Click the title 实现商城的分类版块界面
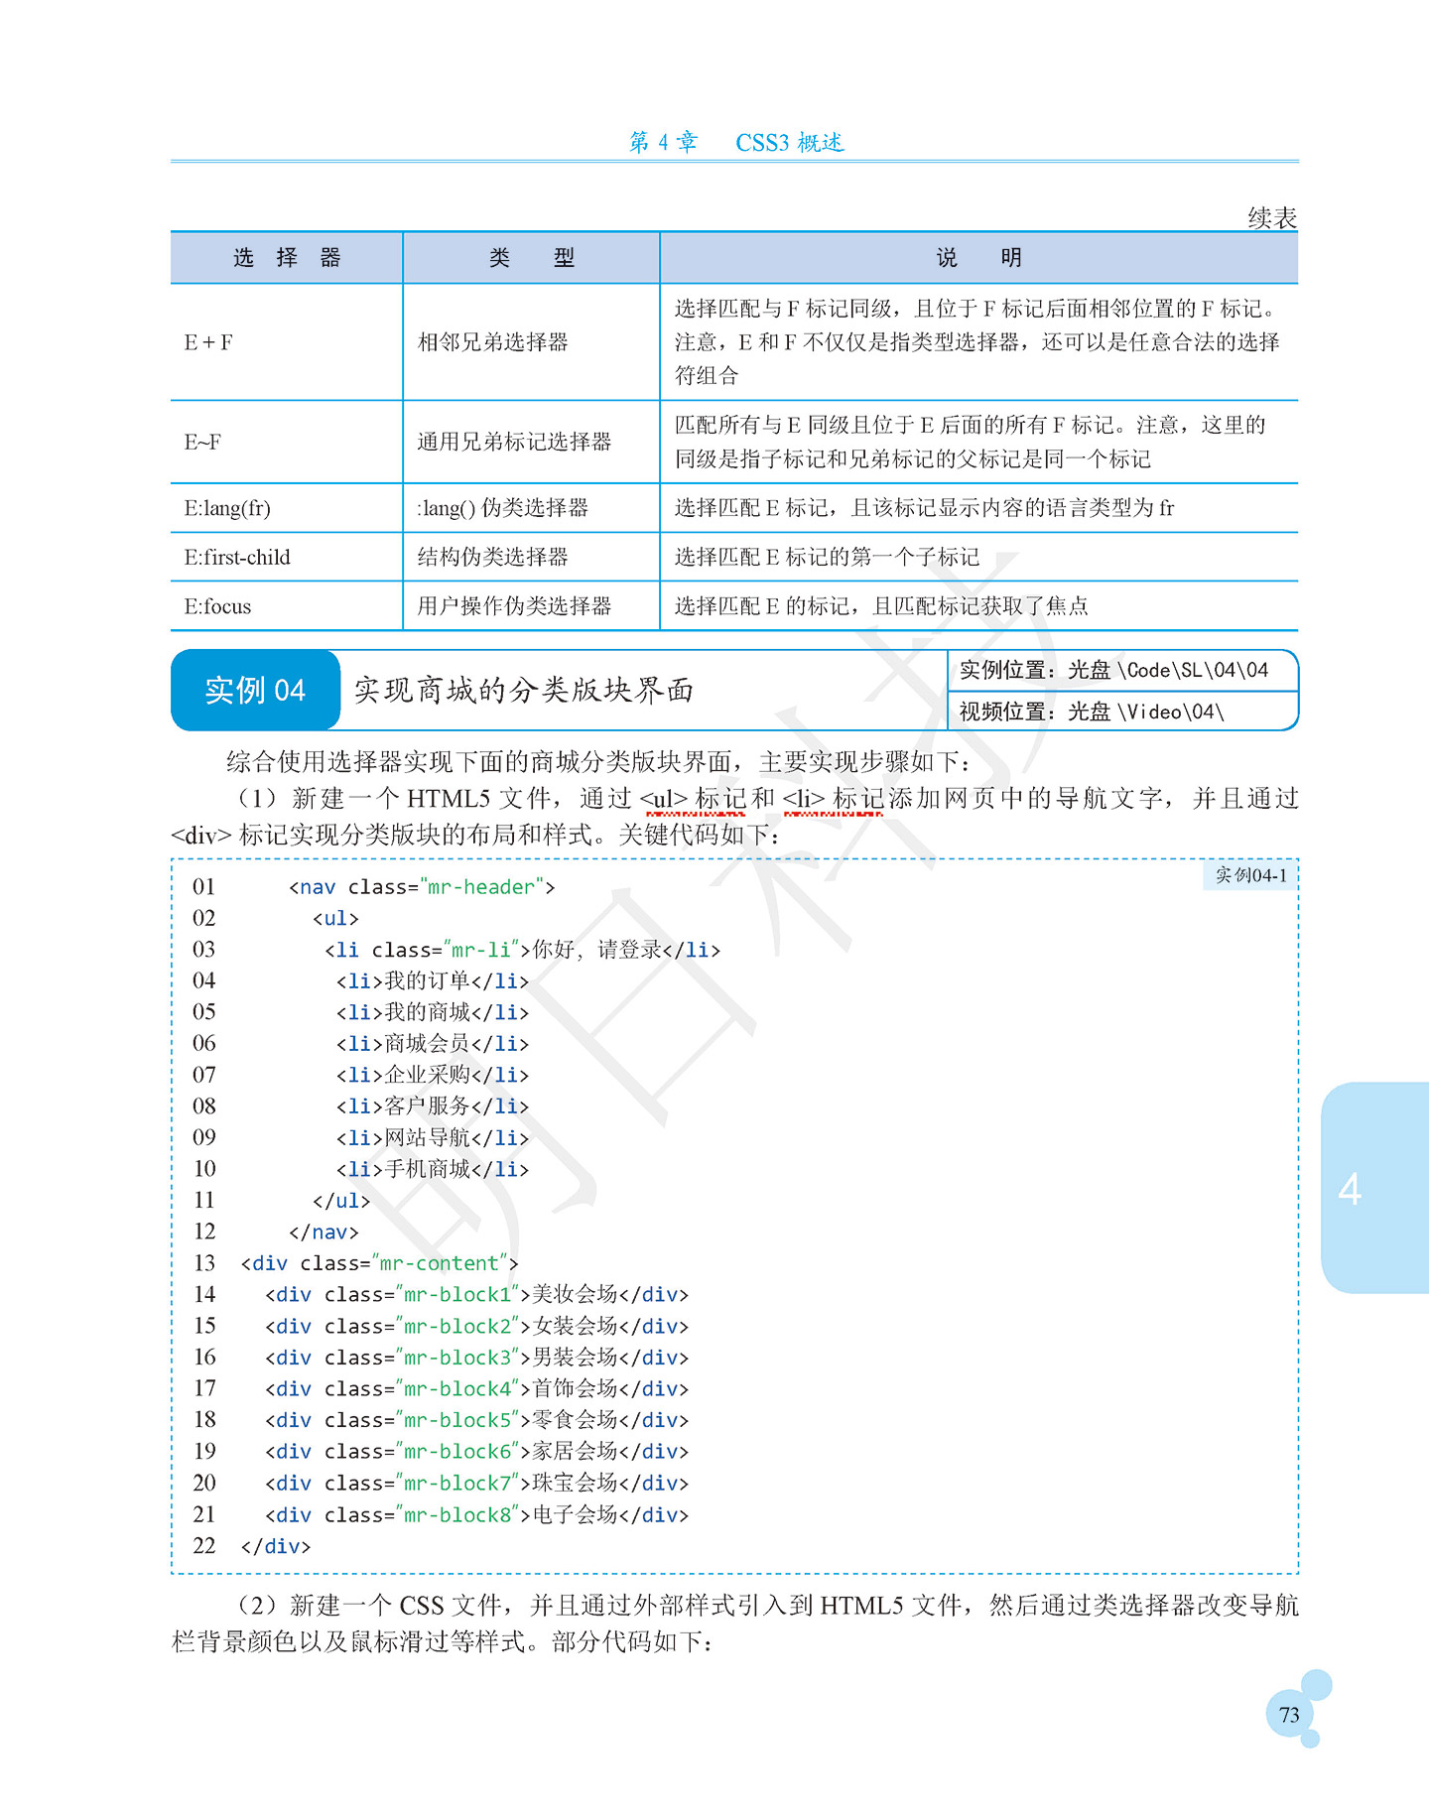 523,690
